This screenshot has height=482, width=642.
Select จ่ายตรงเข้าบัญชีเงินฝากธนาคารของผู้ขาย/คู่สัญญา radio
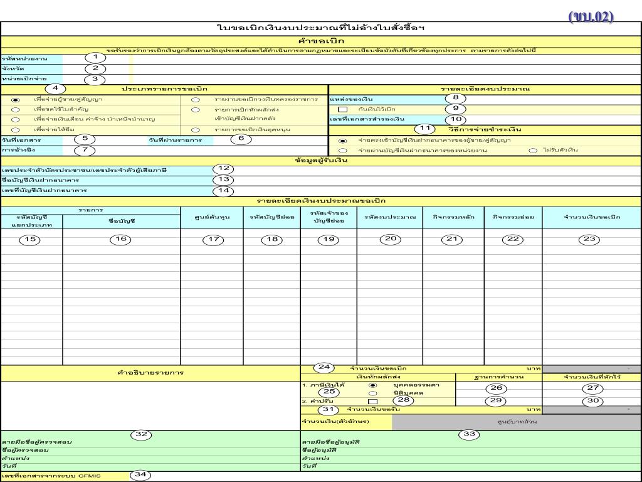coord(343,141)
